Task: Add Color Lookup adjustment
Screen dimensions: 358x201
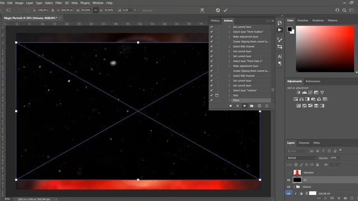Action: point(325,99)
